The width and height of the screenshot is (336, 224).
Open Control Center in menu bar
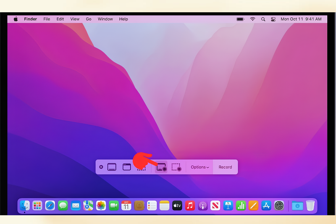(x=273, y=19)
